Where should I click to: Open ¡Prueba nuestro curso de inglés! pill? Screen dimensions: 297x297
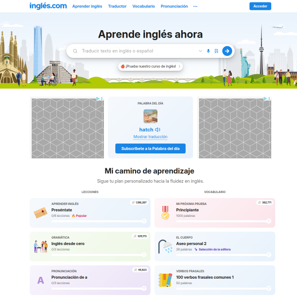click(x=150, y=66)
